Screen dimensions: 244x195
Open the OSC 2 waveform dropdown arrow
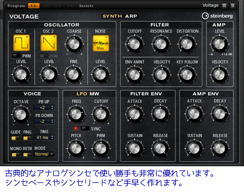pos(54,37)
